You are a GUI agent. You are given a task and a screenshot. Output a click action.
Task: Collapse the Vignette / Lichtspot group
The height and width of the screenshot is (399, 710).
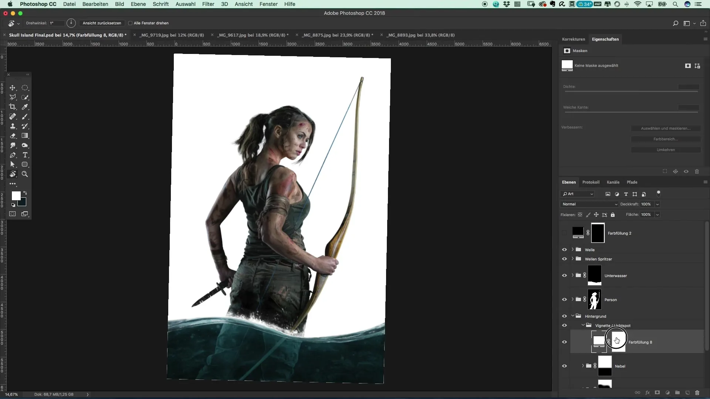583,325
